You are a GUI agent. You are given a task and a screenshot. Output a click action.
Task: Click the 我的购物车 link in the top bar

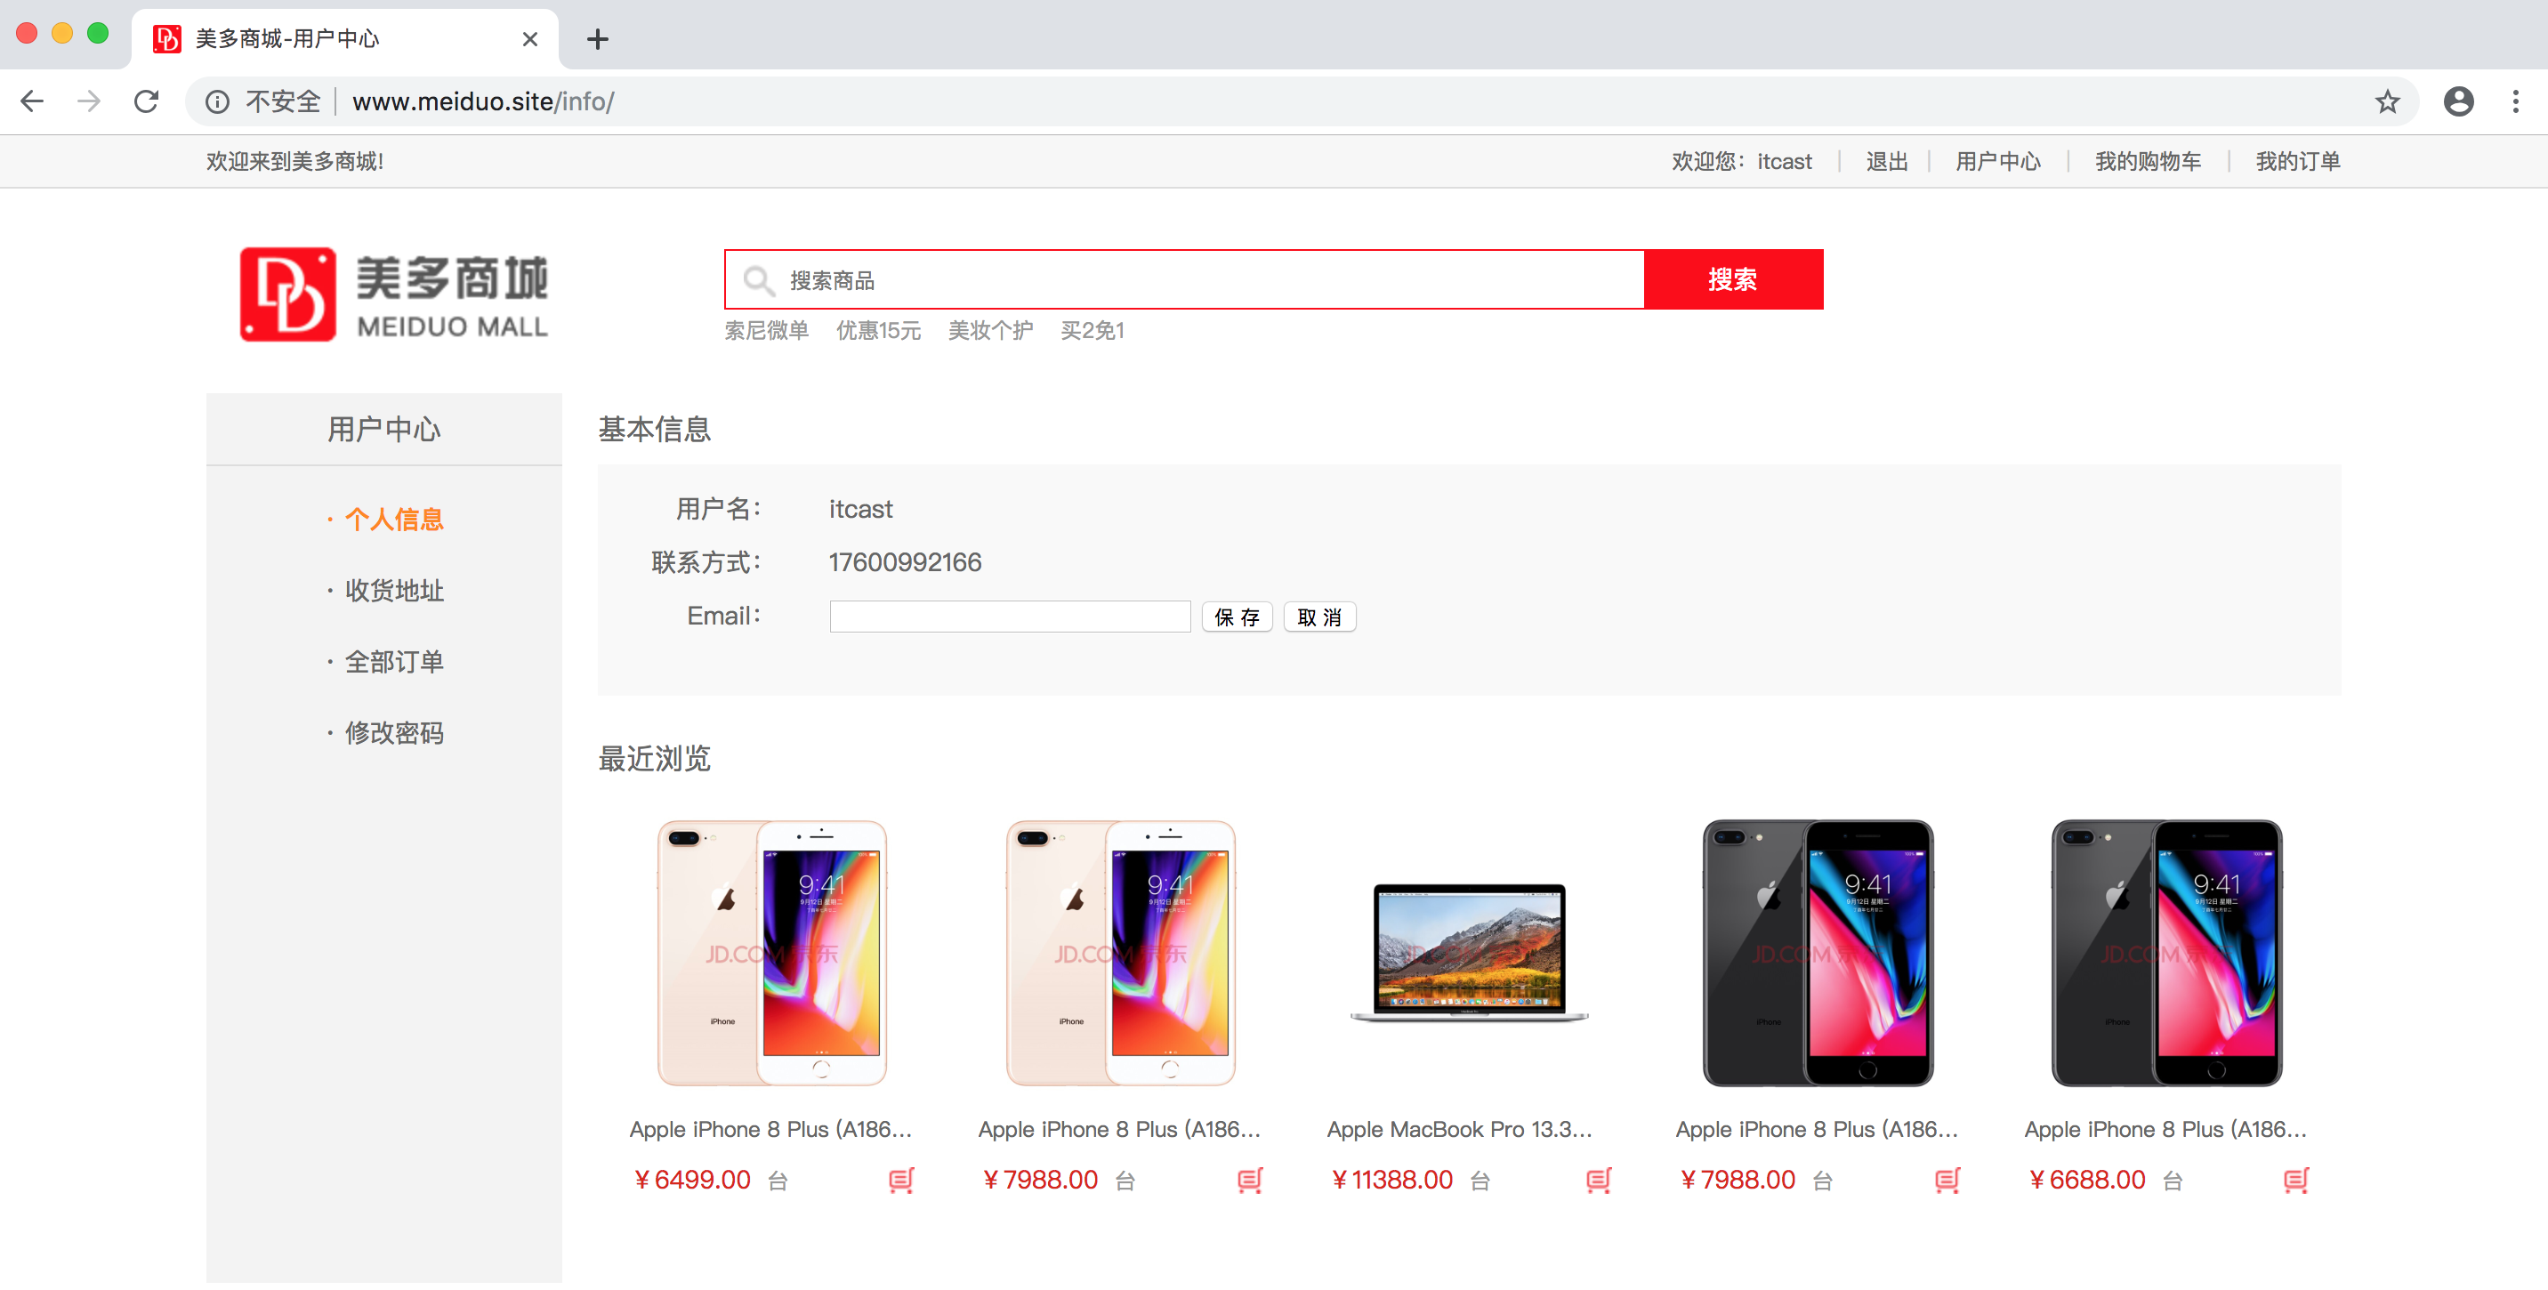(x=2148, y=161)
